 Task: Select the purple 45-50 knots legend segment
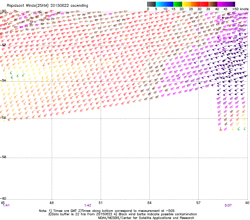(230, 4)
